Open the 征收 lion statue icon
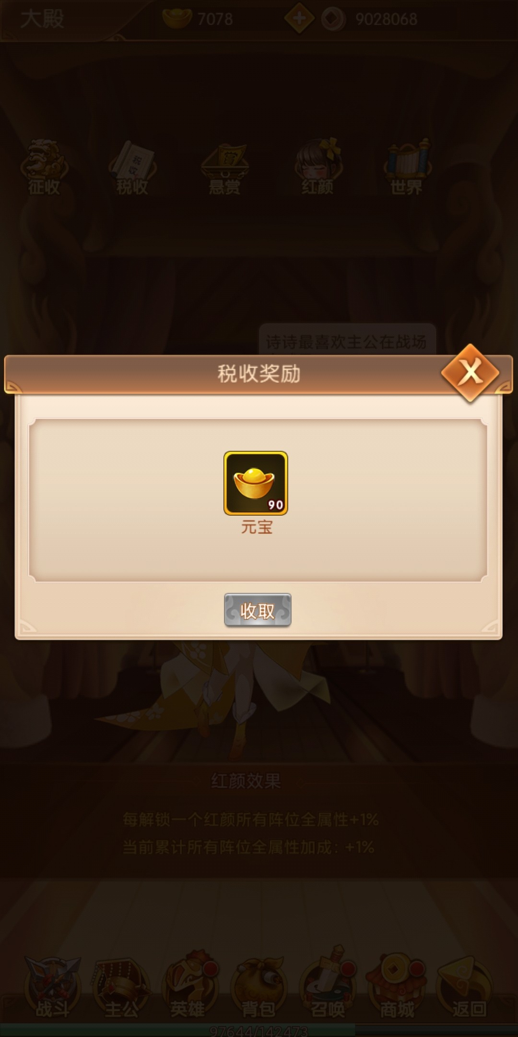The height and width of the screenshot is (1037, 518). point(44,167)
